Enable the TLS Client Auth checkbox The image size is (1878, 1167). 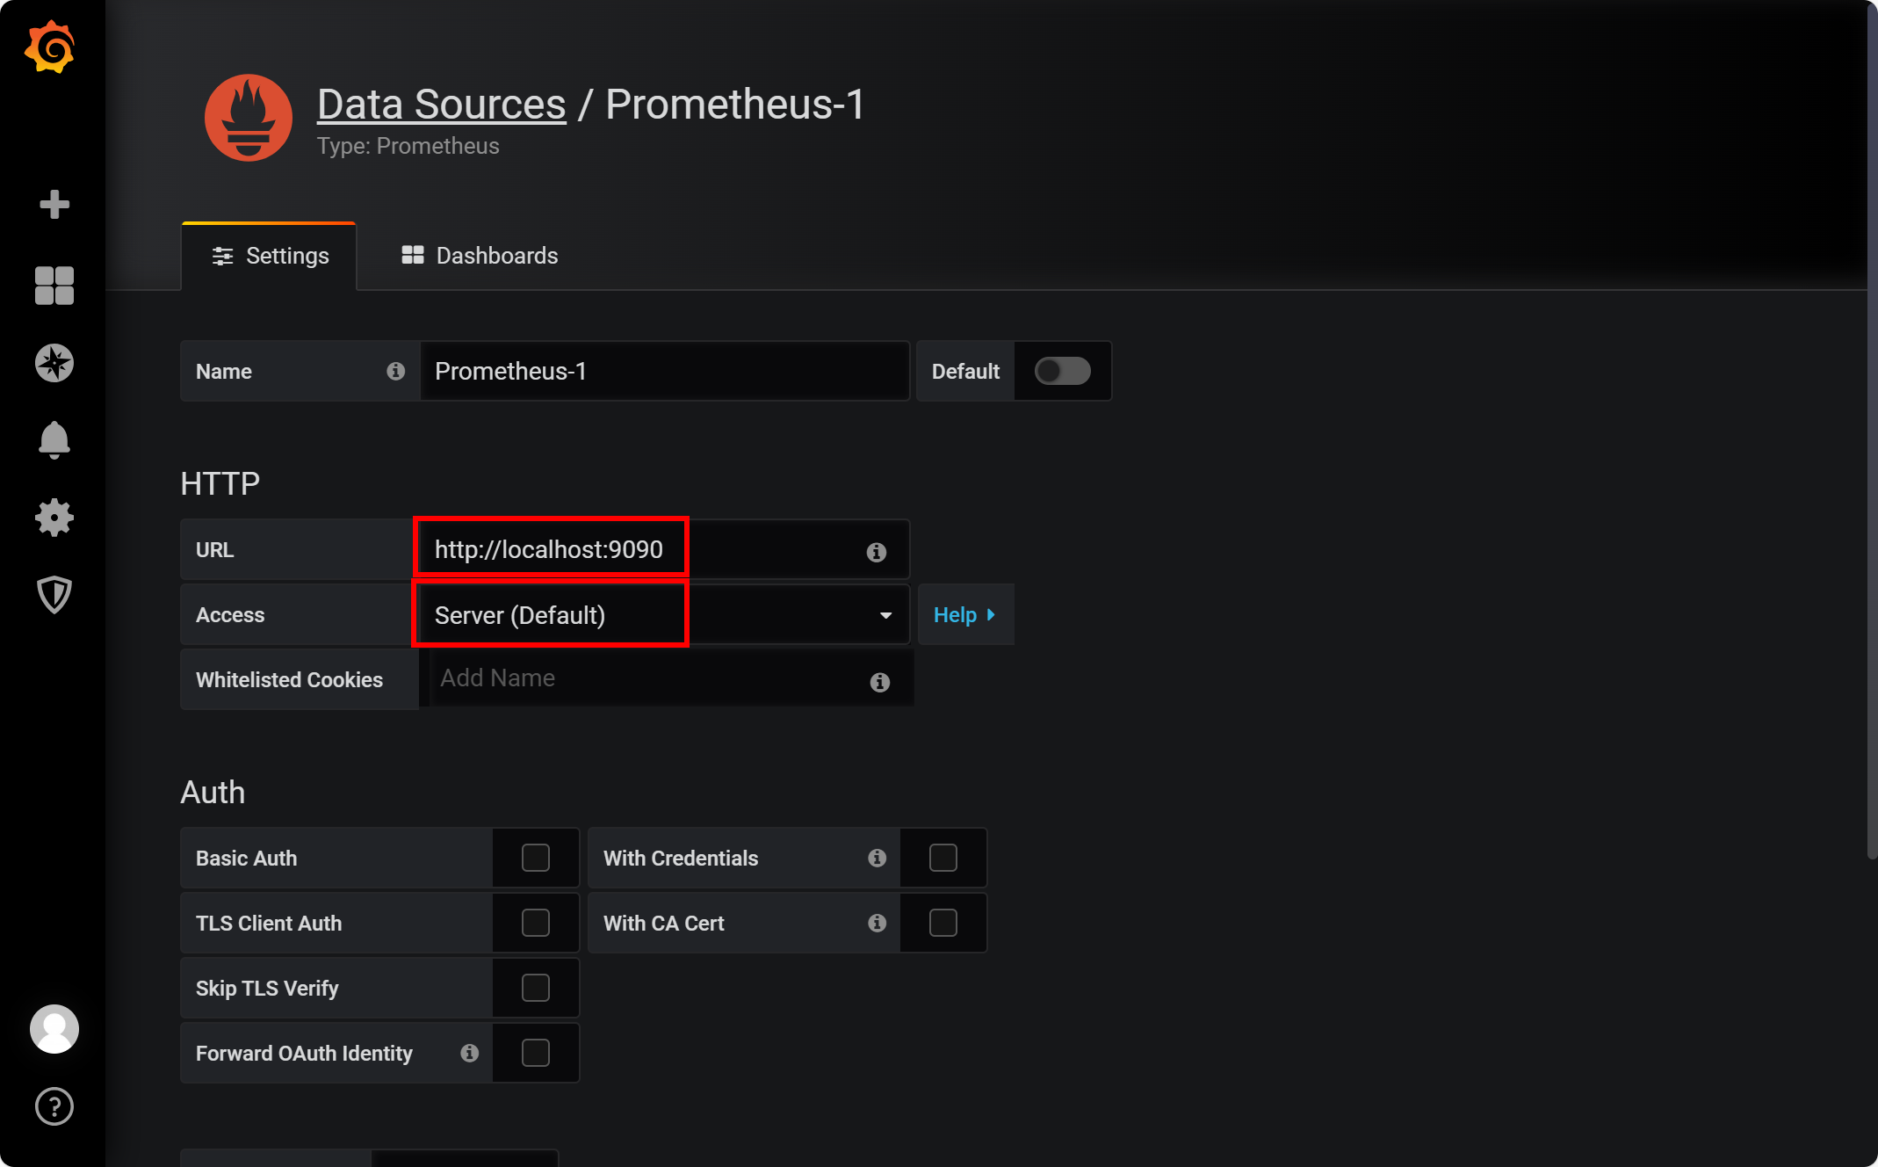[x=536, y=923]
